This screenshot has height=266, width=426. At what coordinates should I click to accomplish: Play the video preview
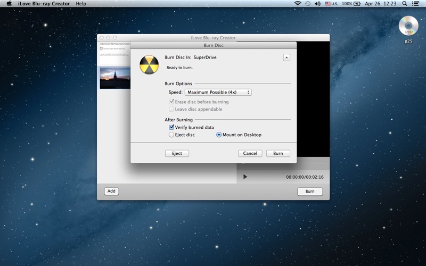pyautogui.click(x=245, y=177)
